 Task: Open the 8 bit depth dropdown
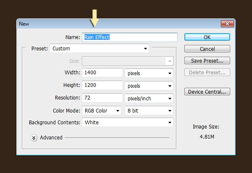(x=149, y=111)
